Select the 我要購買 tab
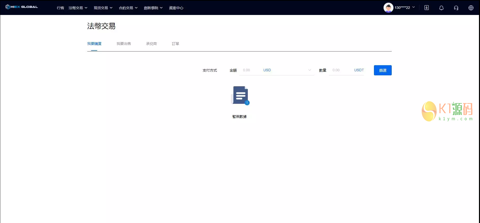Image resolution: width=480 pixels, height=223 pixels. 94,44
